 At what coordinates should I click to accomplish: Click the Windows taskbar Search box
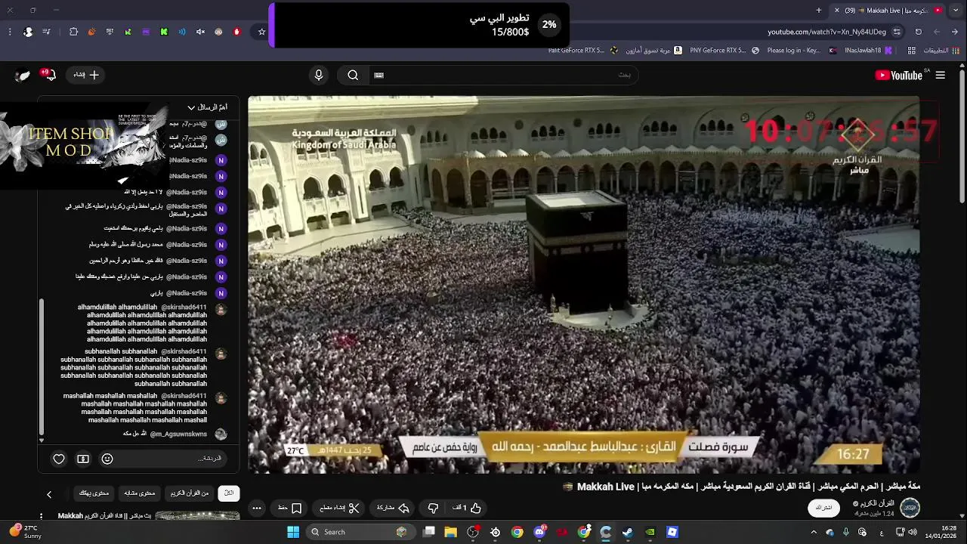[359, 532]
